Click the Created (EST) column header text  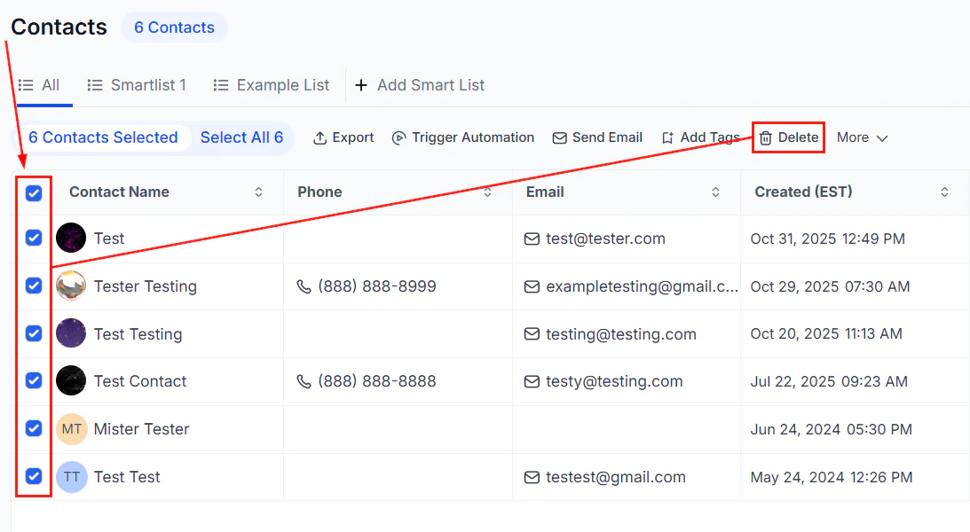click(803, 192)
